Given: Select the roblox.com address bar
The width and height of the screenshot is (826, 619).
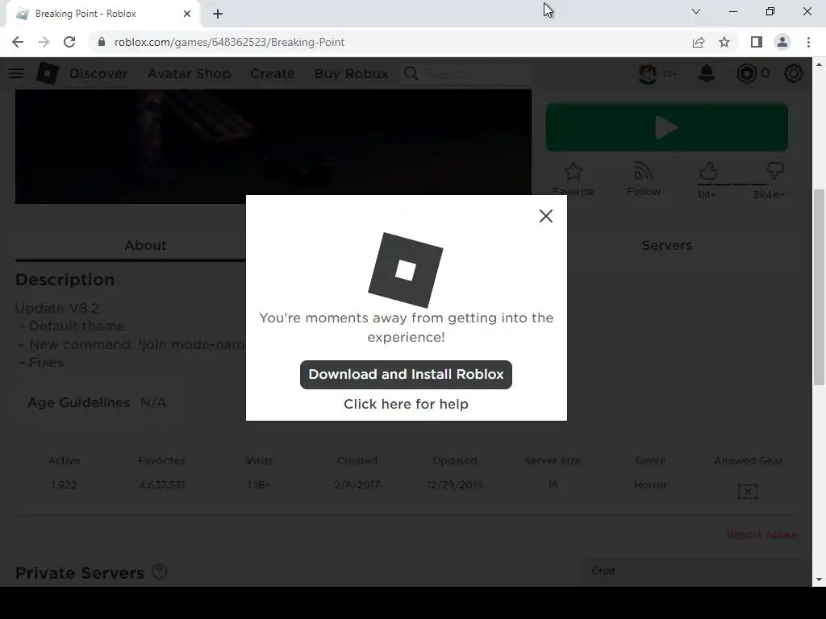Looking at the screenshot, I should coord(390,42).
